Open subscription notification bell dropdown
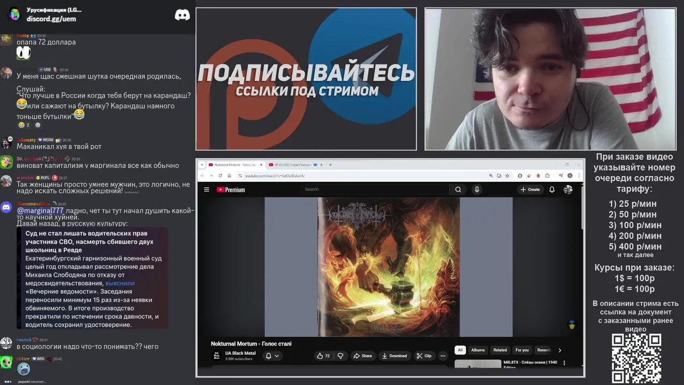The image size is (684, 385). click(x=273, y=356)
